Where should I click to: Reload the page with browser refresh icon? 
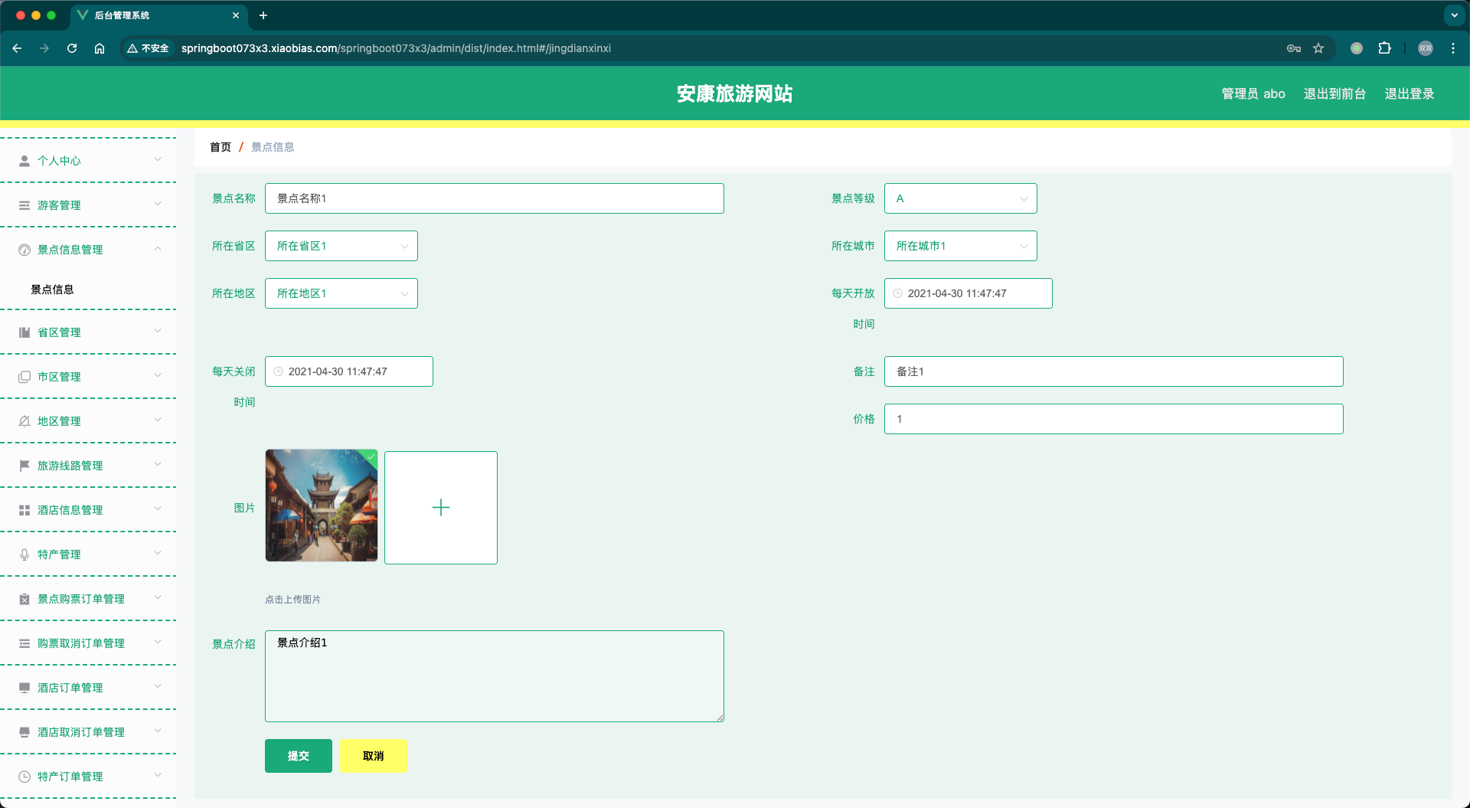point(72,48)
